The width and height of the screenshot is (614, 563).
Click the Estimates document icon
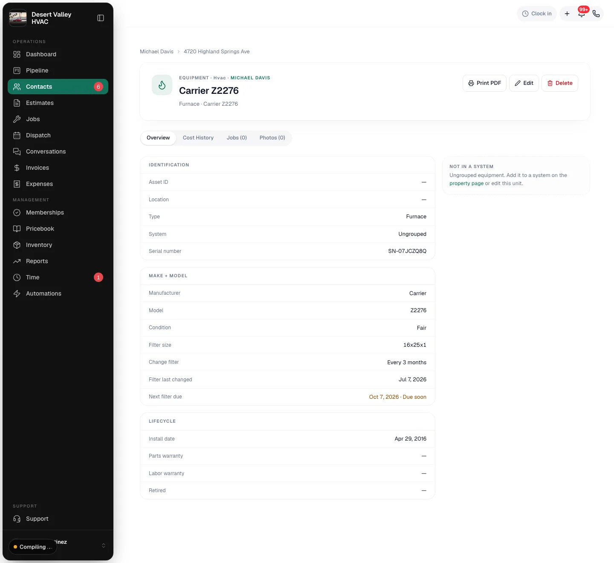tap(17, 103)
